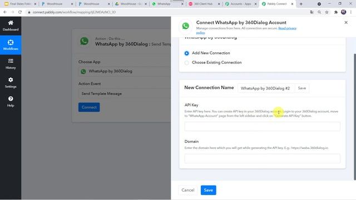Screen dimensions: 356x200
Task: Click the panel's vertical scrollbar
Action: point(354,117)
